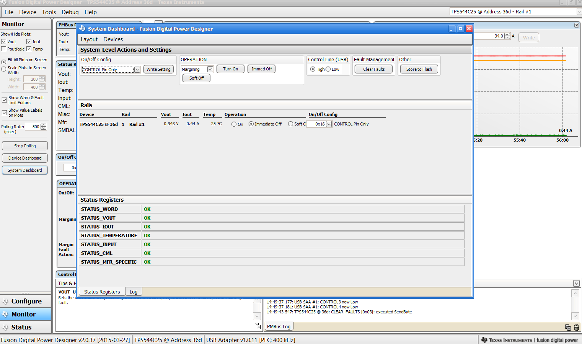Toggle the Vout plot checkbox
The height and width of the screenshot is (344, 582).
[x=4, y=42]
